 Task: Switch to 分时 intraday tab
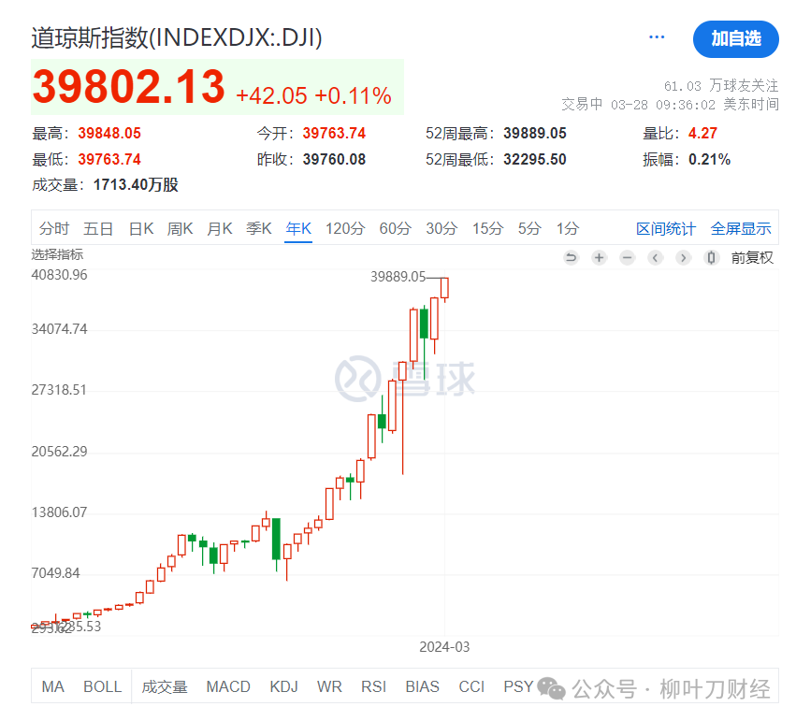point(54,229)
